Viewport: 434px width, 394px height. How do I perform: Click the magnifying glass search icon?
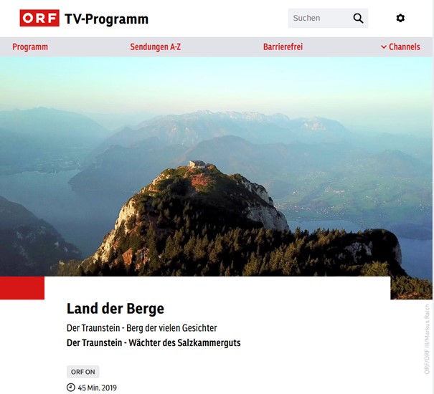[x=358, y=18]
